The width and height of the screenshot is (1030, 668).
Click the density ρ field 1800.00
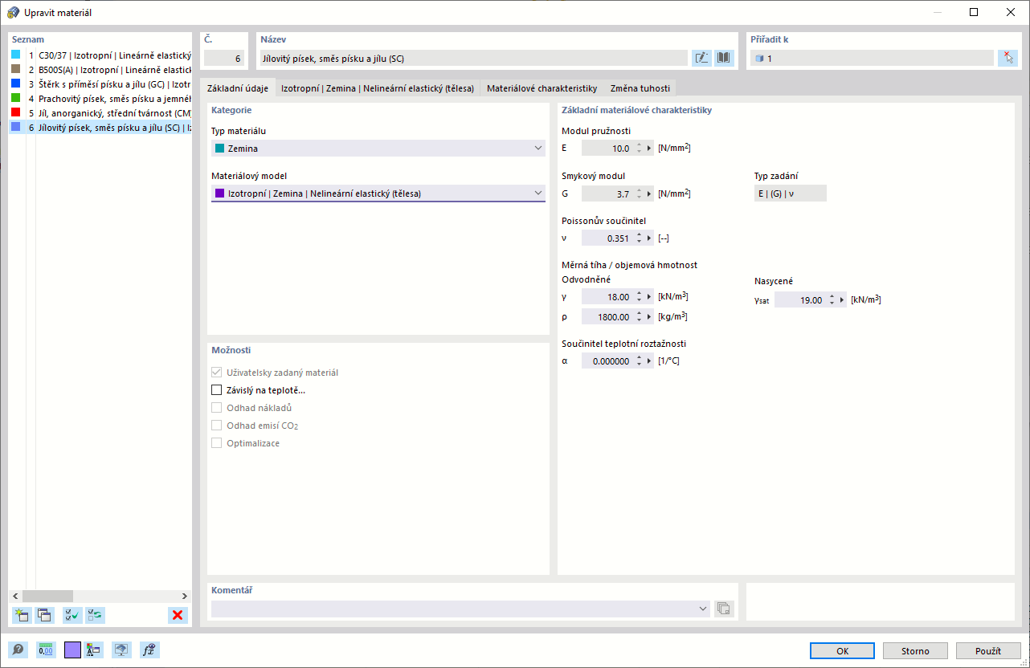click(x=607, y=317)
